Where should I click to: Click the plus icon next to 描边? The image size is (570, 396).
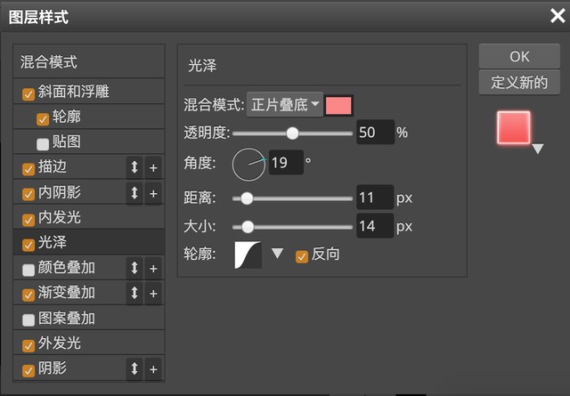coord(153,167)
